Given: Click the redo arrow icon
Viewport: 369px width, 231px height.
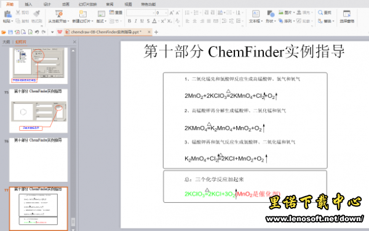Looking at the screenshot, I should (x=44, y=32).
